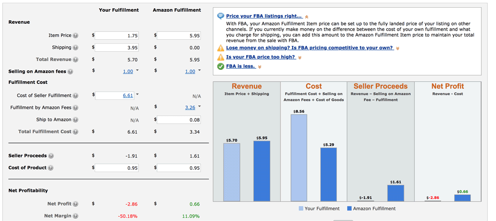Click the $8.56 Your Fulfillment cost bar
This screenshot has width=496, height=221.
point(298,158)
